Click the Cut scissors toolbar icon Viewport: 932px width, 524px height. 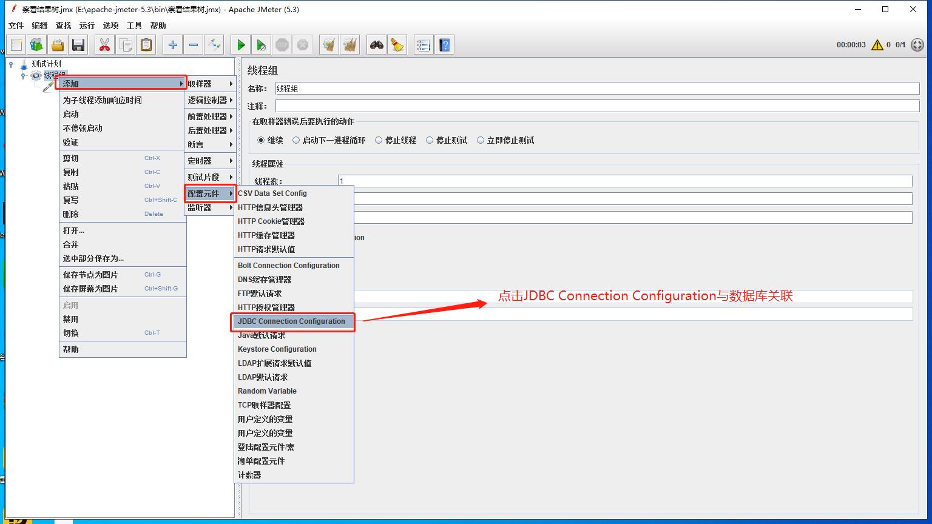point(105,45)
